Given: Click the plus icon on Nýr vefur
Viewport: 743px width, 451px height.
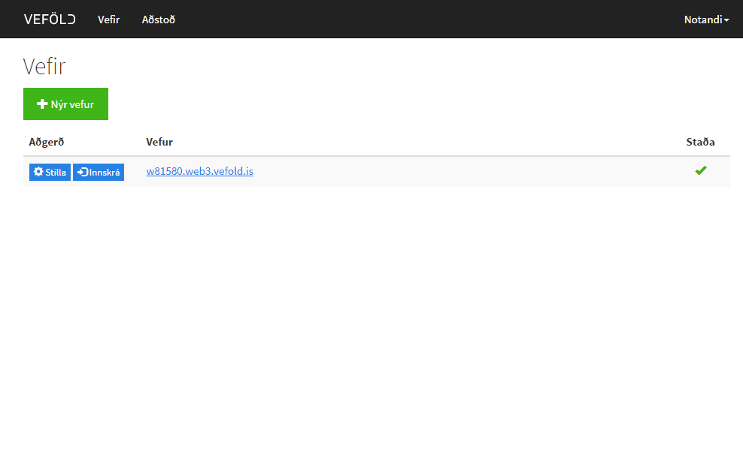Looking at the screenshot, I should 42,104.
